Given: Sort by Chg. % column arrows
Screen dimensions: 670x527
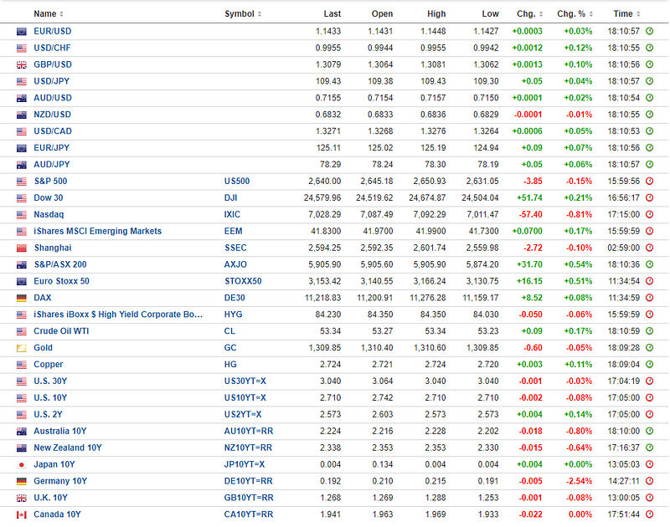Looking at the screenshot, I should click(x=591, y=14).
